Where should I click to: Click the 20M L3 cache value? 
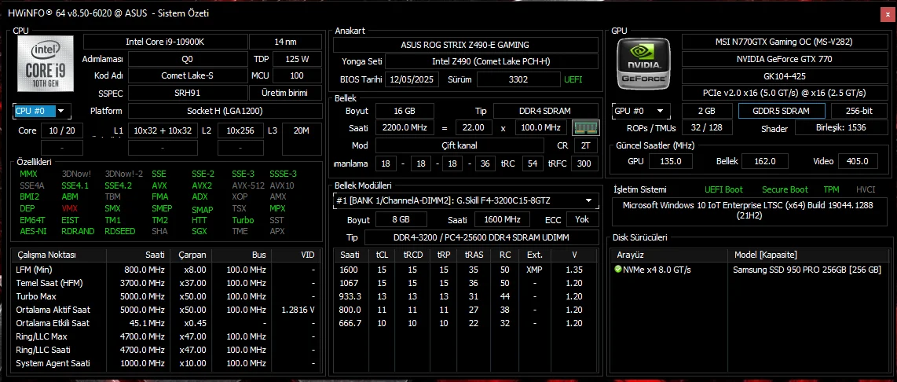point(301,130)
